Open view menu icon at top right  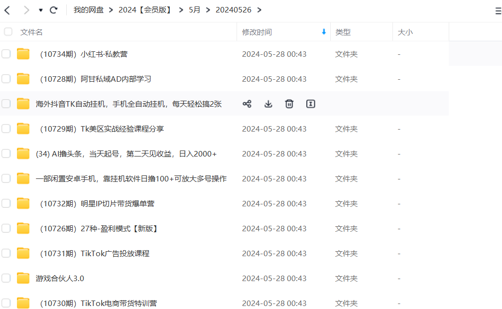pos(499,11)
